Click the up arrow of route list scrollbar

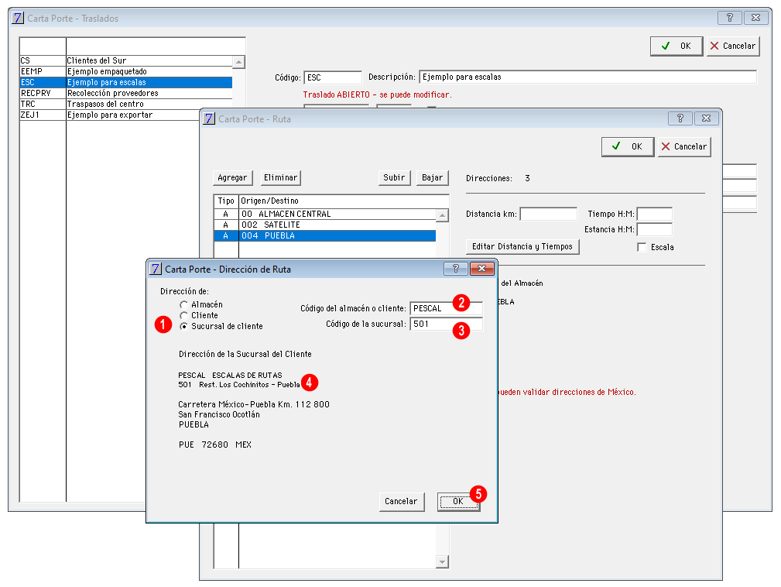(x=442, y=215)
